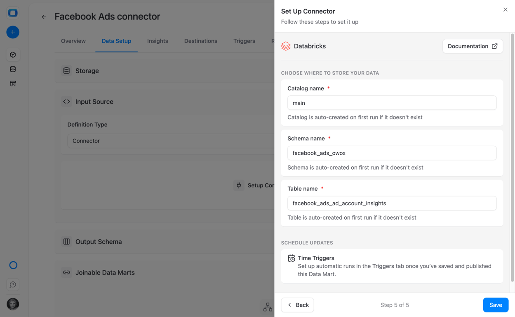Screen dimensions: 515x317
Task: Open the Overview tab
Action: click(x=73, y=41)
